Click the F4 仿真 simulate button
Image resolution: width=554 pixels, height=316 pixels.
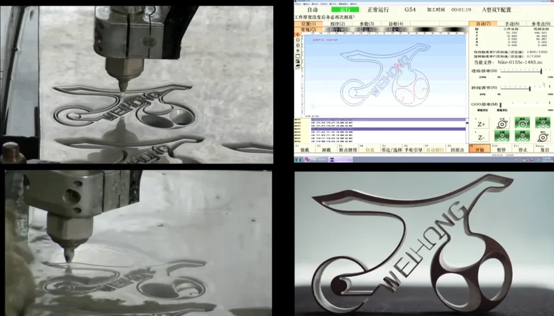click(370, 149)
